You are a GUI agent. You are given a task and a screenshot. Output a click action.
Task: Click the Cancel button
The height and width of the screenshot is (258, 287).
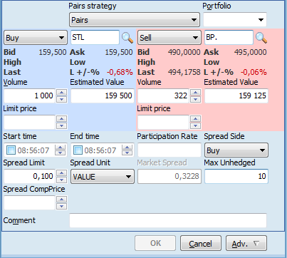[x=201, y=243]
